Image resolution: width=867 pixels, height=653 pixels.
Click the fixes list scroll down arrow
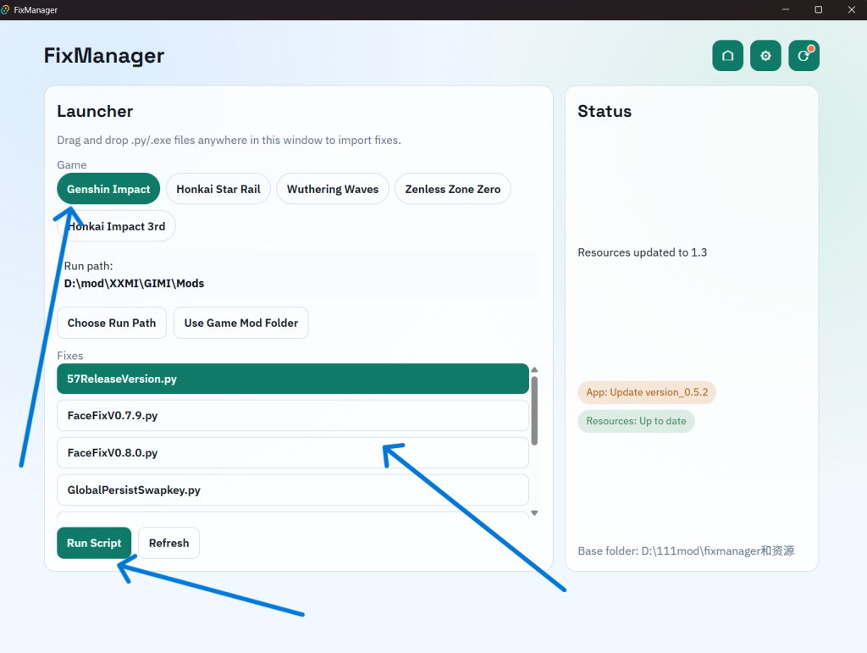pyautogui.click(x=534, y=513)
